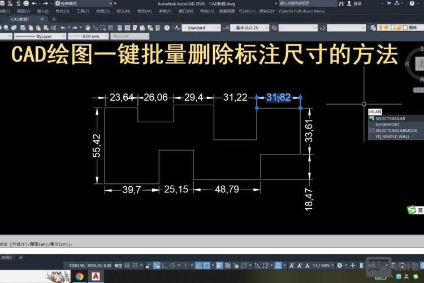Image resolution: width=424 pixels, height=283 pixels.
Task: Toggle dynamic input in status bar
Action: tap(157, 265)
